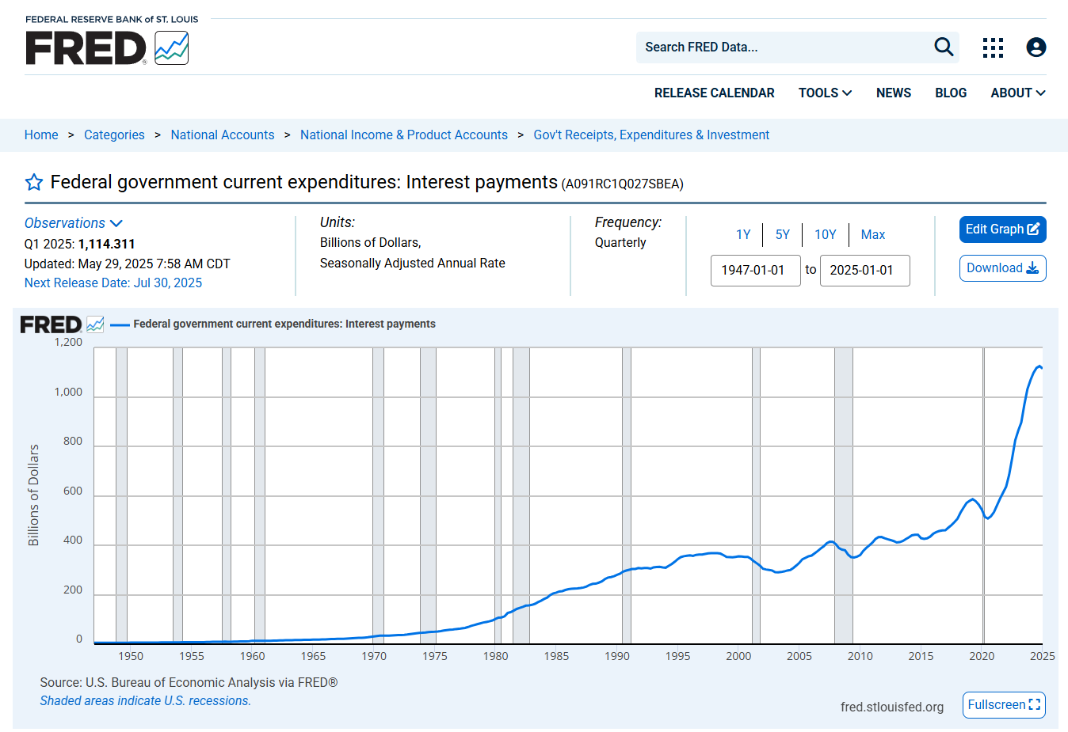Go to the Home breadcrumb link

point(41,135)
